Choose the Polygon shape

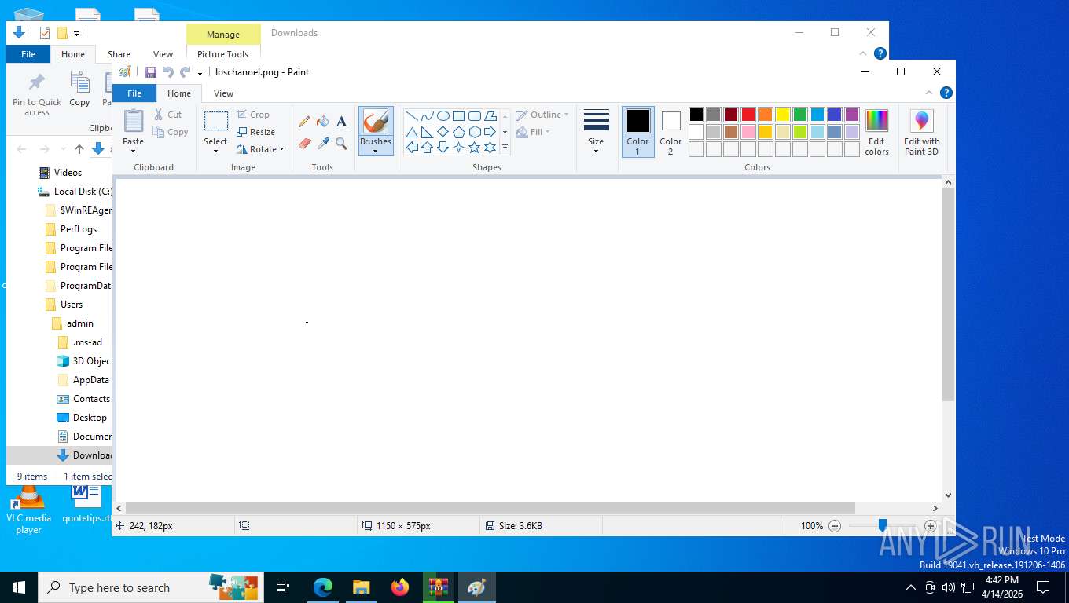(490, 115)
